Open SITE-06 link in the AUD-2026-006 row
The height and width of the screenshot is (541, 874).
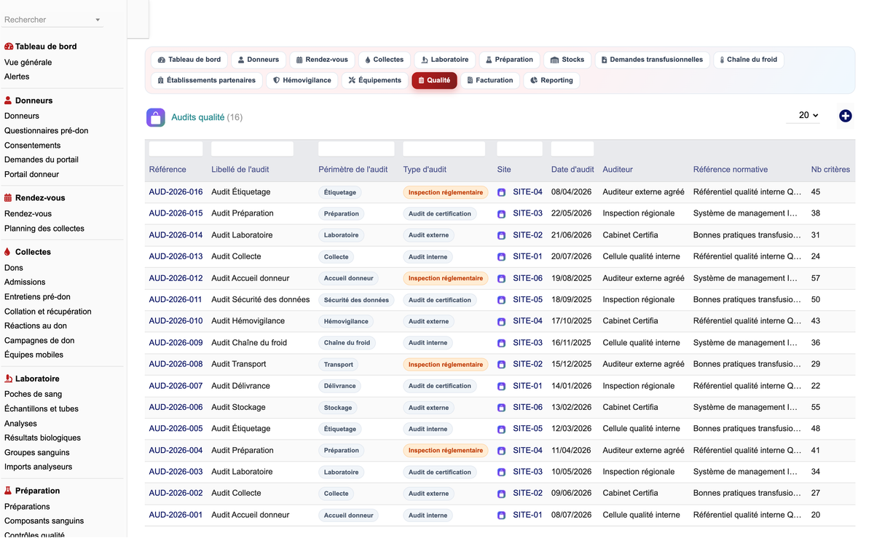click(x=527, y=408)
